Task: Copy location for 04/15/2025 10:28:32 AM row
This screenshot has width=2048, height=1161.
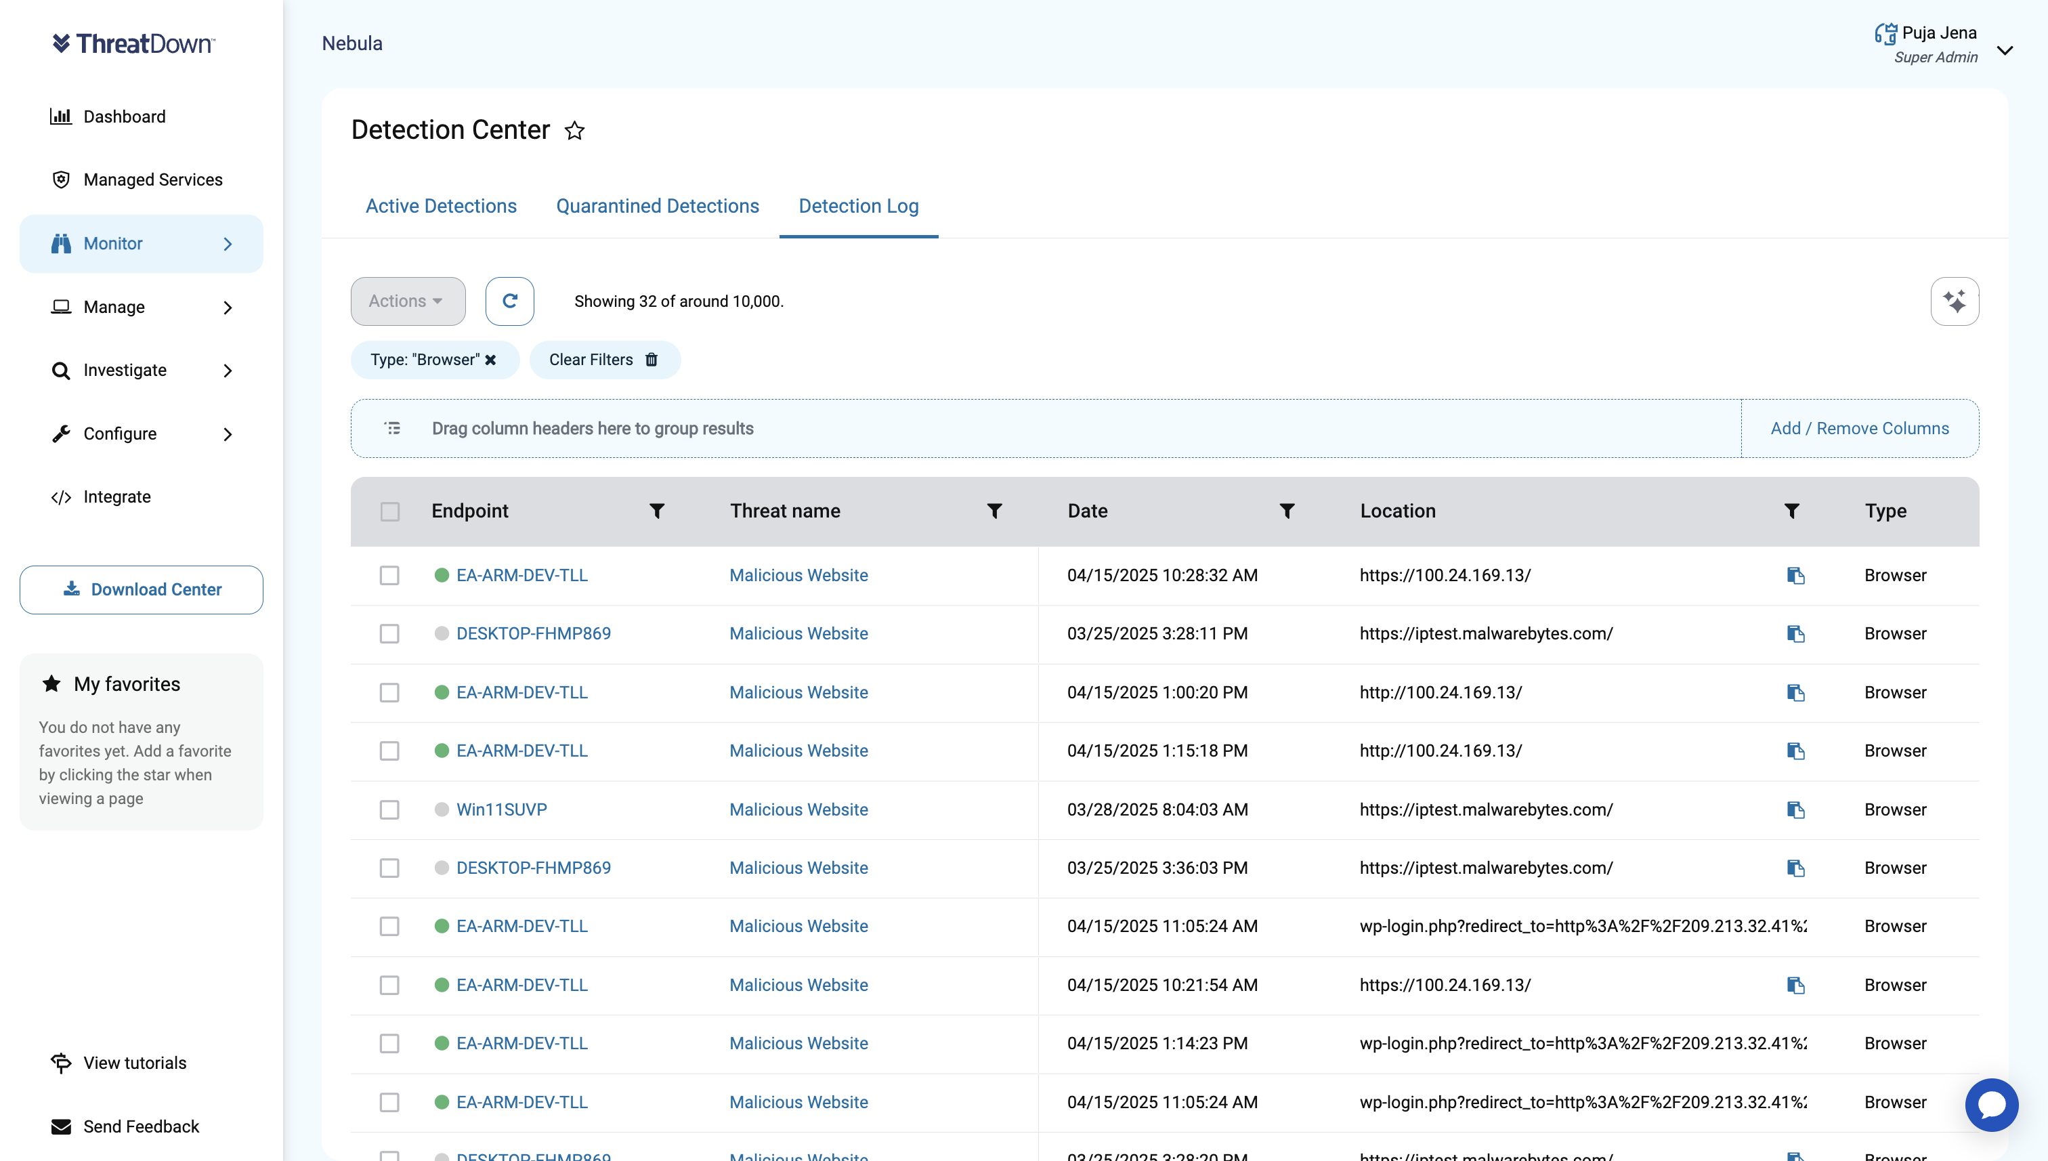Action: coord(1795,576)
